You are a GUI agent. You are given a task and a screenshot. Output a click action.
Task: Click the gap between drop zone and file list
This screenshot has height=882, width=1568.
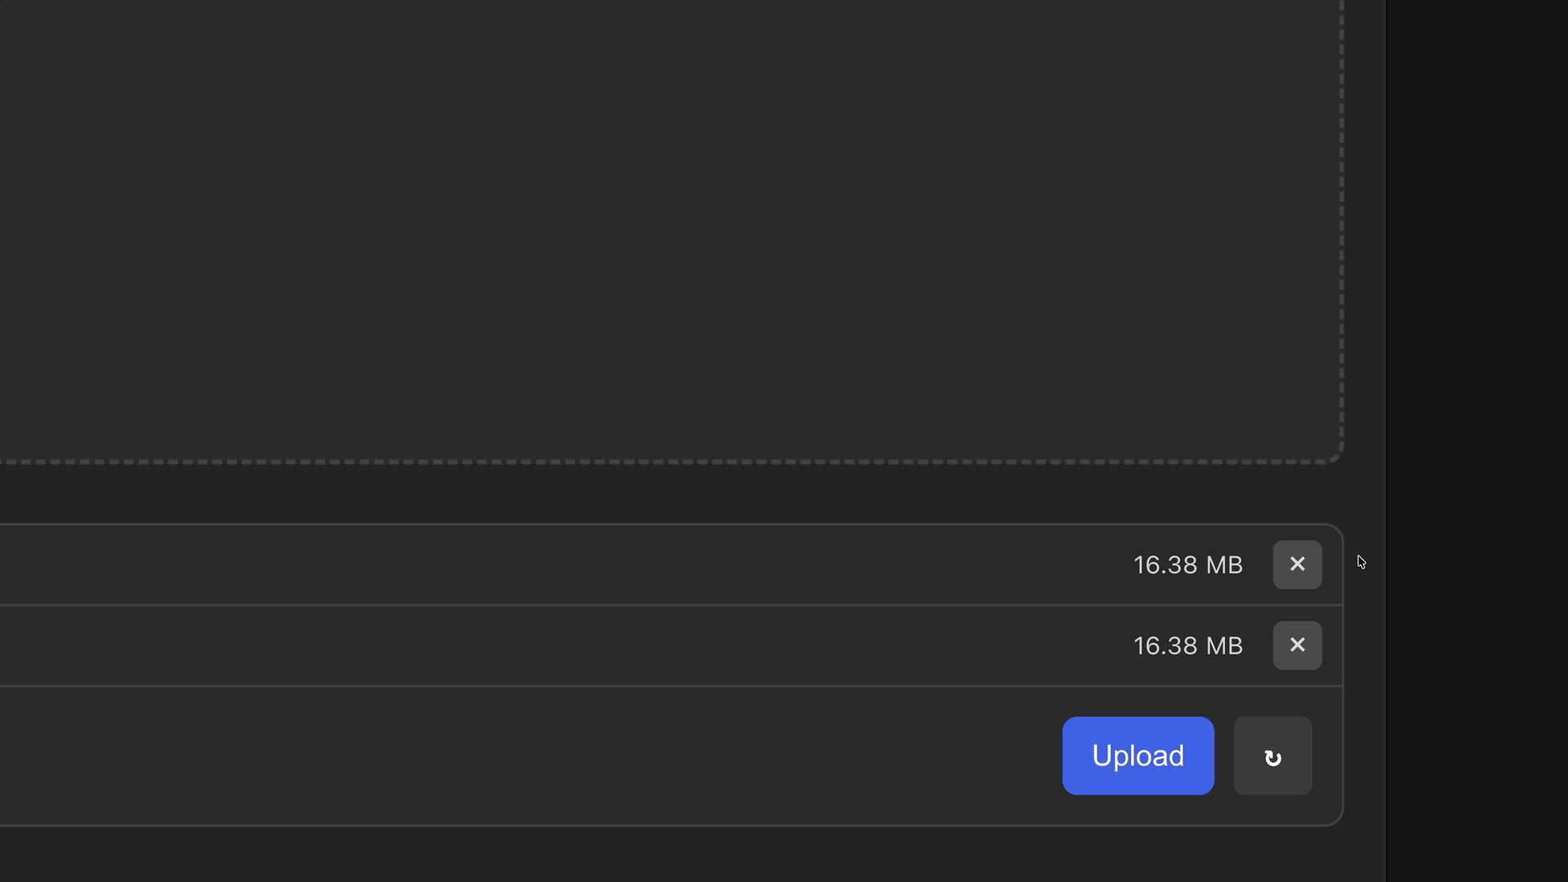point(653,493)
